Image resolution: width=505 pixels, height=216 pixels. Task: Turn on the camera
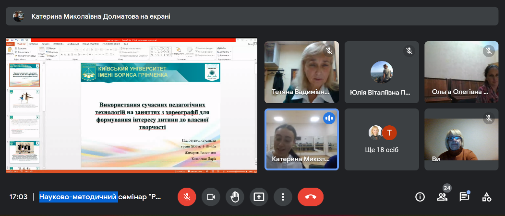point(211,197)
